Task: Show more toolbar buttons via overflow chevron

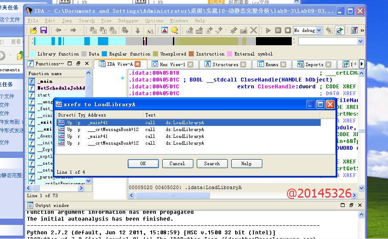Action: [x=362, y=30]
